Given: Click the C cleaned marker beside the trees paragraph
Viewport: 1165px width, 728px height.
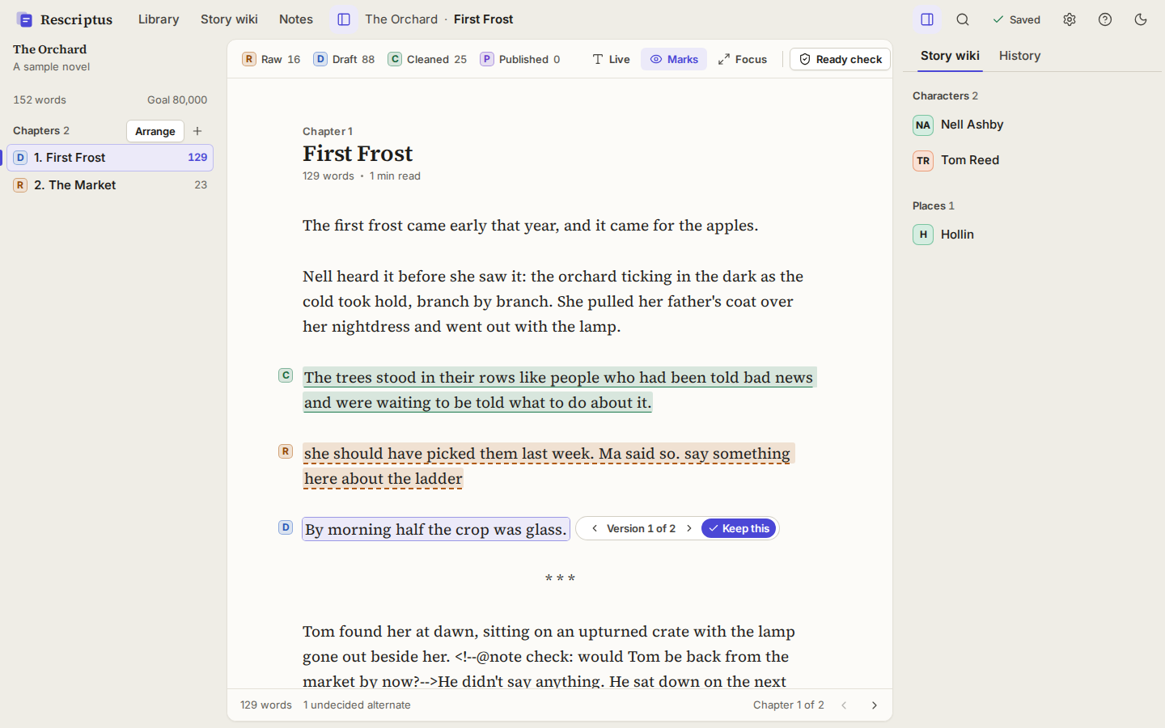Looking at the screenshot, I should 286,375.
